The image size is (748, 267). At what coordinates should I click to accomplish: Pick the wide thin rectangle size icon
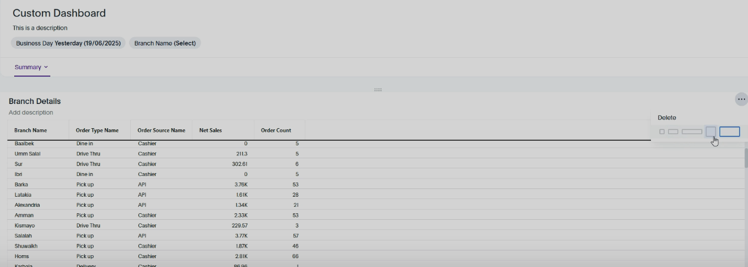point(692,132)
